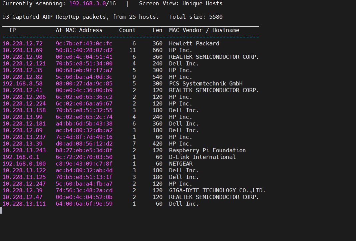Select IP address 10.228.13.111
356x241 pixels.
tap(24, 204)
